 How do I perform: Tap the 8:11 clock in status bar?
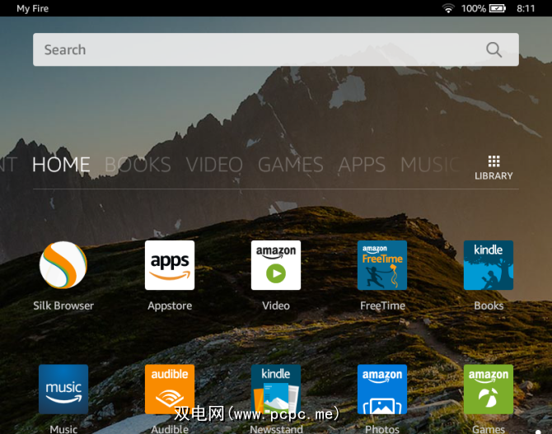(x=526, y=8)
